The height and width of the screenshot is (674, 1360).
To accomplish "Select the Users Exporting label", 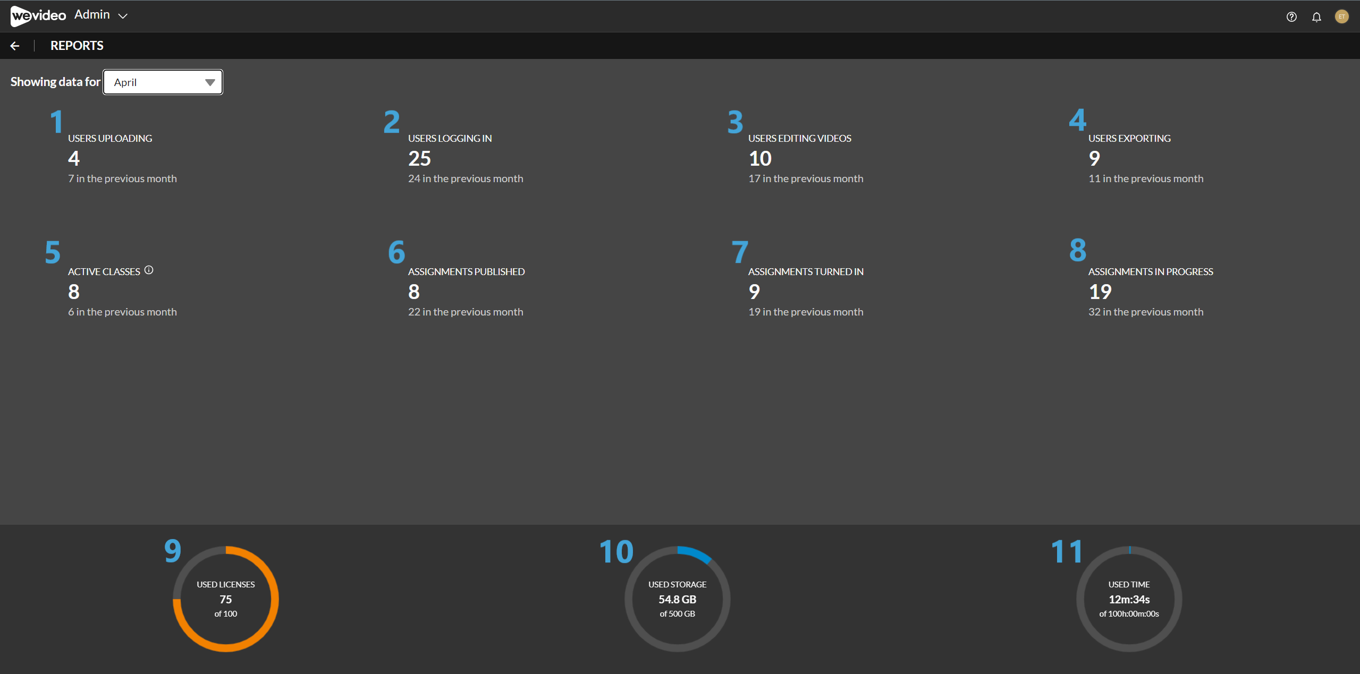I will (x=1129, y=139).
